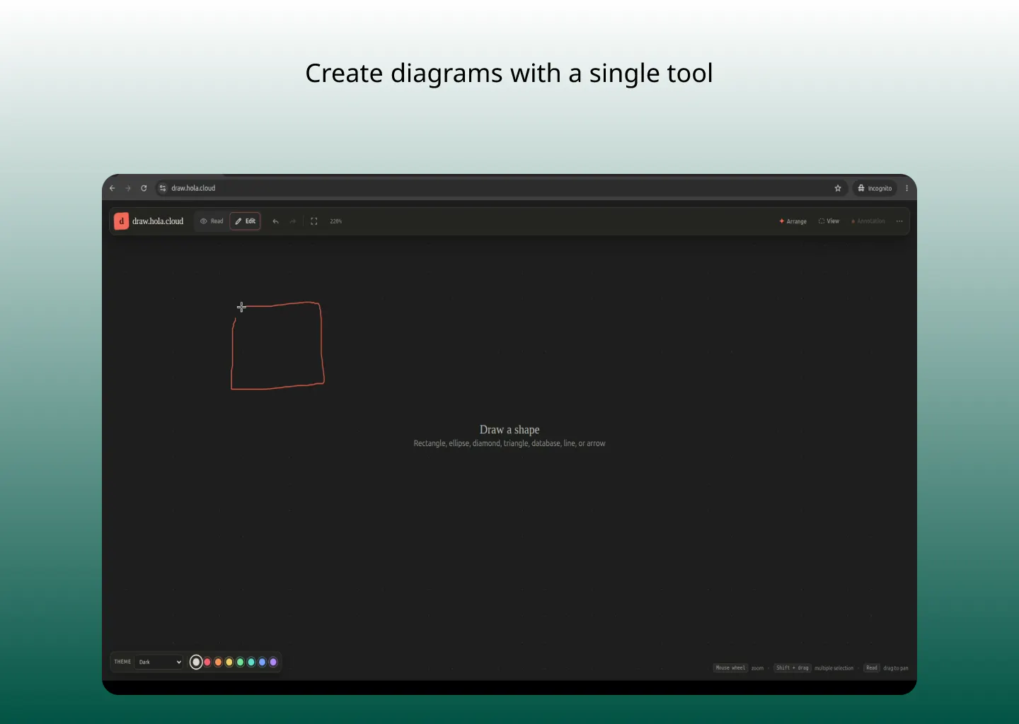Select the red color swatch
Viewport: 1019px width, 724px height.
click(207, 662)
